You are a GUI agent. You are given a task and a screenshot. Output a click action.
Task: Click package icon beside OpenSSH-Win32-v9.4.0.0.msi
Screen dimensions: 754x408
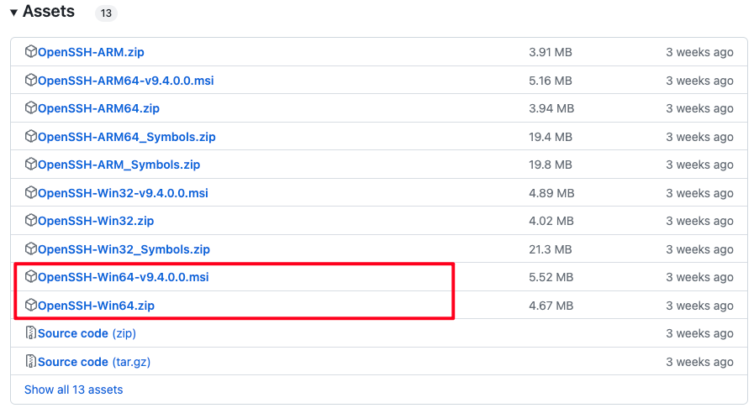(x=31, y=192)
